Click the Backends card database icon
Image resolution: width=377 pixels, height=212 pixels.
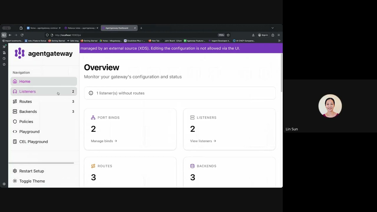coord(192,166)
